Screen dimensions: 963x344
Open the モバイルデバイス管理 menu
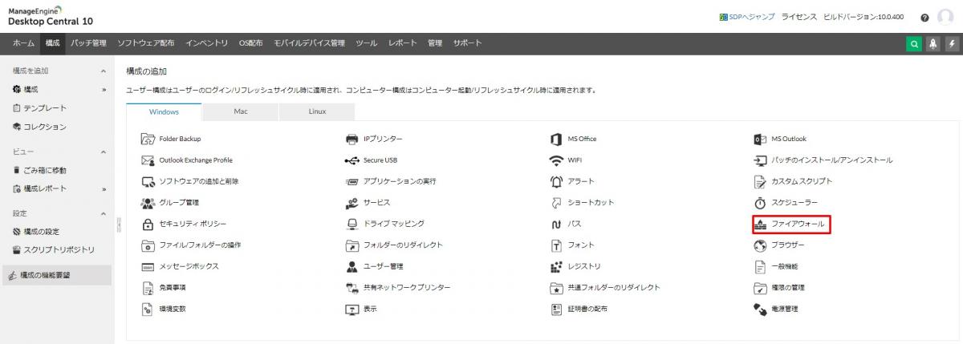[309, 43]
